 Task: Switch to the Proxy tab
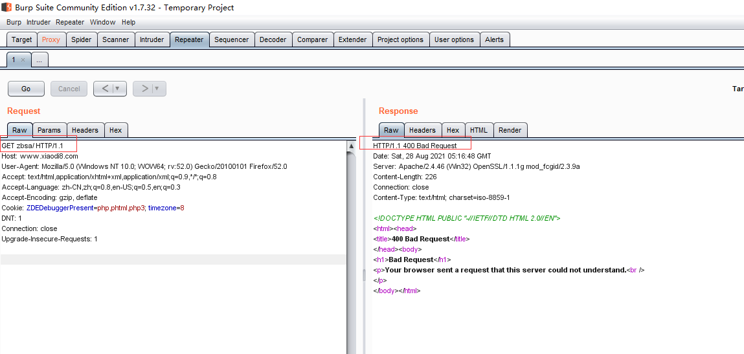tap(51, 40)
